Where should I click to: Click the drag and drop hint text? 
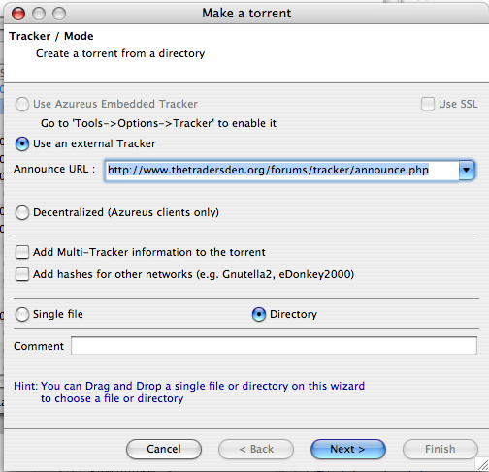pyautogui.click(x=189, y=393)
